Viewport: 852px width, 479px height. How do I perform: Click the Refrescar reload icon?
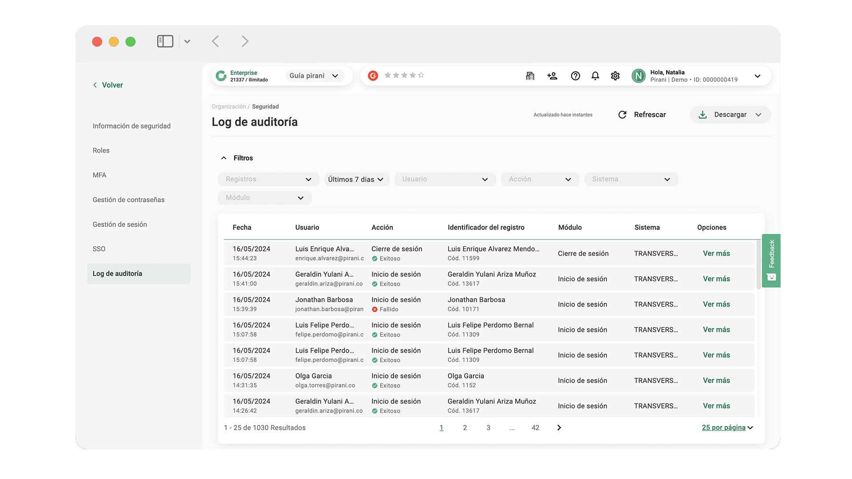[622, 115]
